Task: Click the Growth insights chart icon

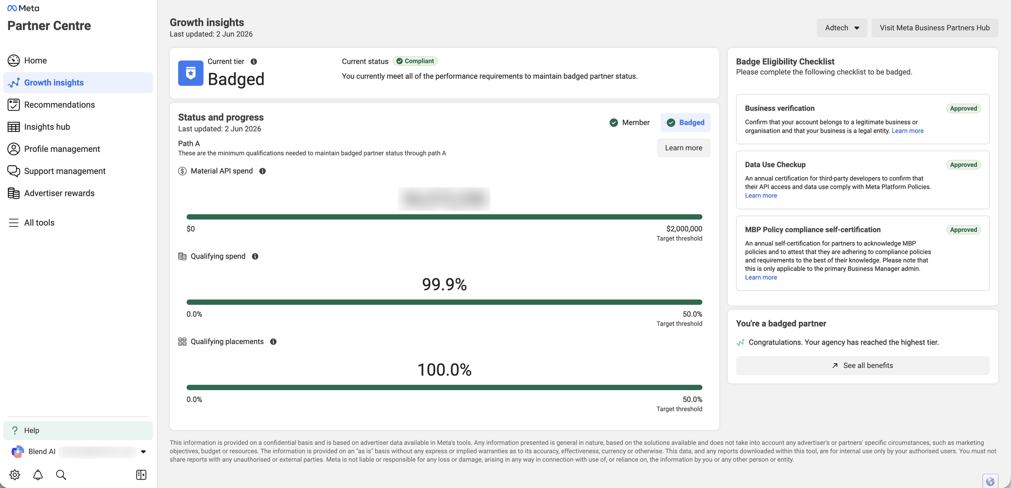Action: [14, 83]
